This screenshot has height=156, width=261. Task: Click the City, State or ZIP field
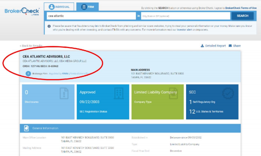point(186,16)
